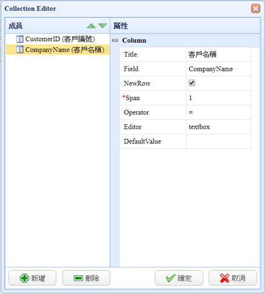
Task: Move selected member down with green arrow
Action: coord(103,26)
